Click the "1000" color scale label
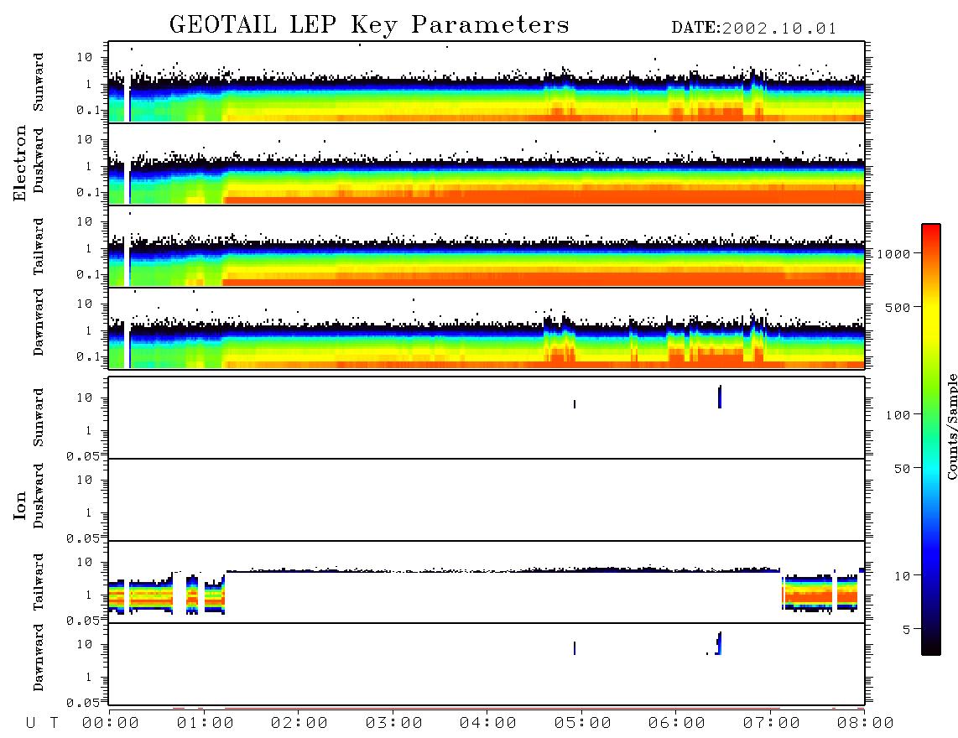 [894, 253]
